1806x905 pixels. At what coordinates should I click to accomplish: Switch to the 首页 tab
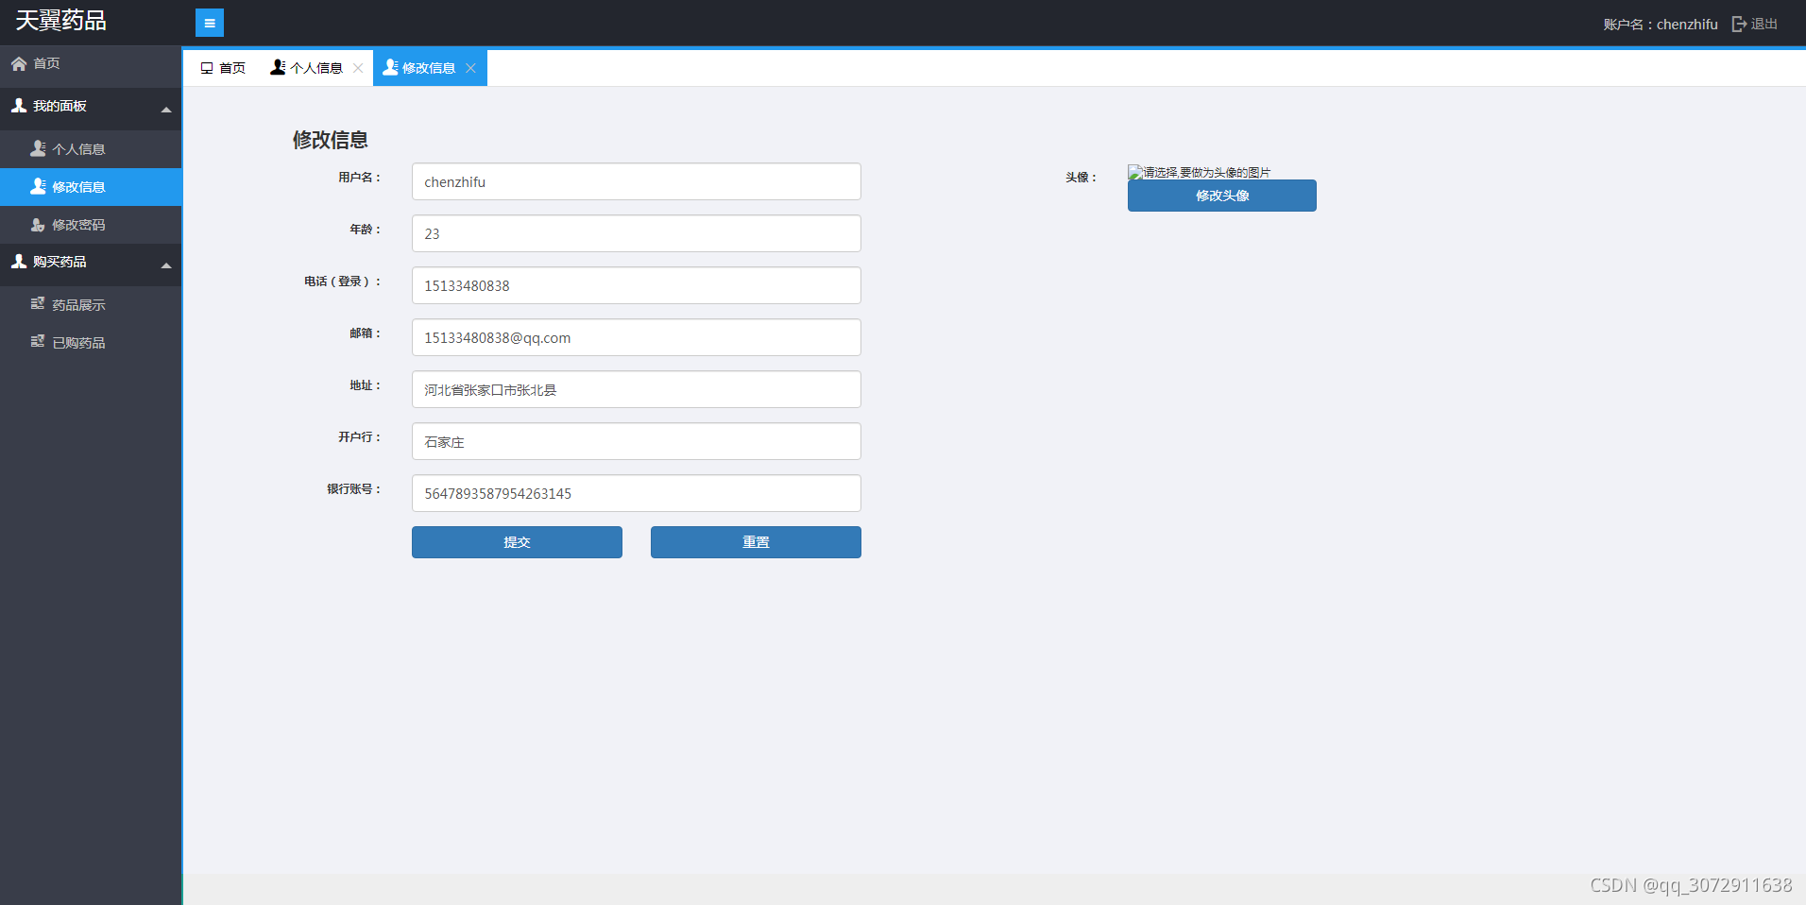(223, 68)
